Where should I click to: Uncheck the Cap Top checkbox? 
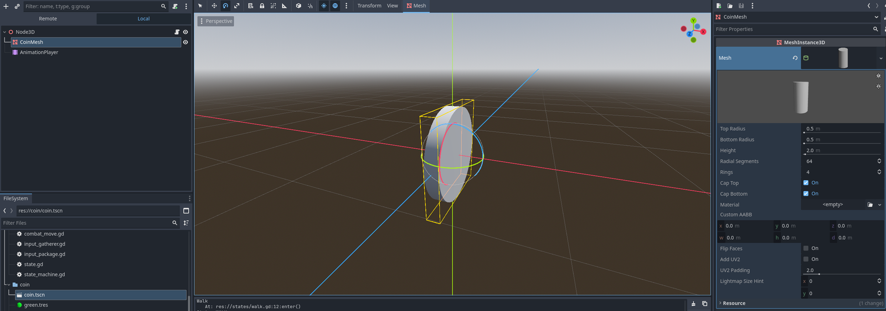coord(806,183)
